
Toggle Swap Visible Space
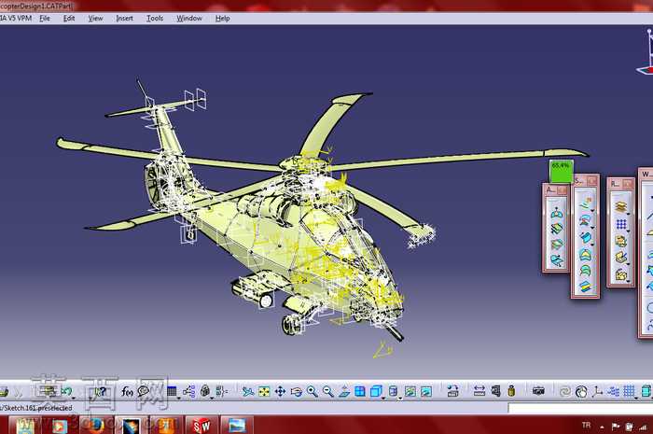pos(426,391)
